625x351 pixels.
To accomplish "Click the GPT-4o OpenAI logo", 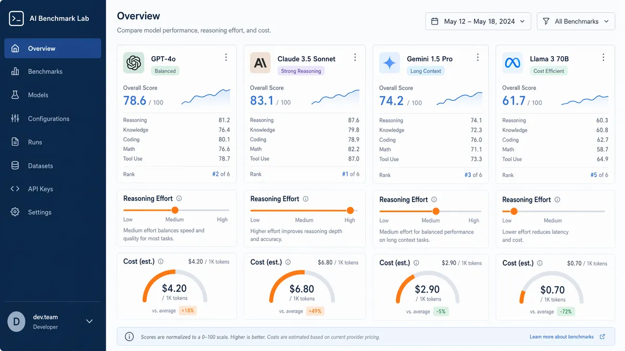I will (134, 63).
